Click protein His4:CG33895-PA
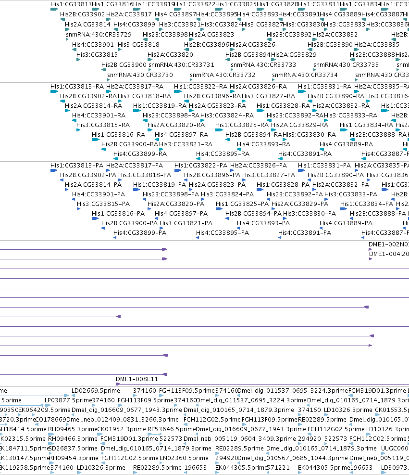409x475 pixels. click(x=223, y=233)
